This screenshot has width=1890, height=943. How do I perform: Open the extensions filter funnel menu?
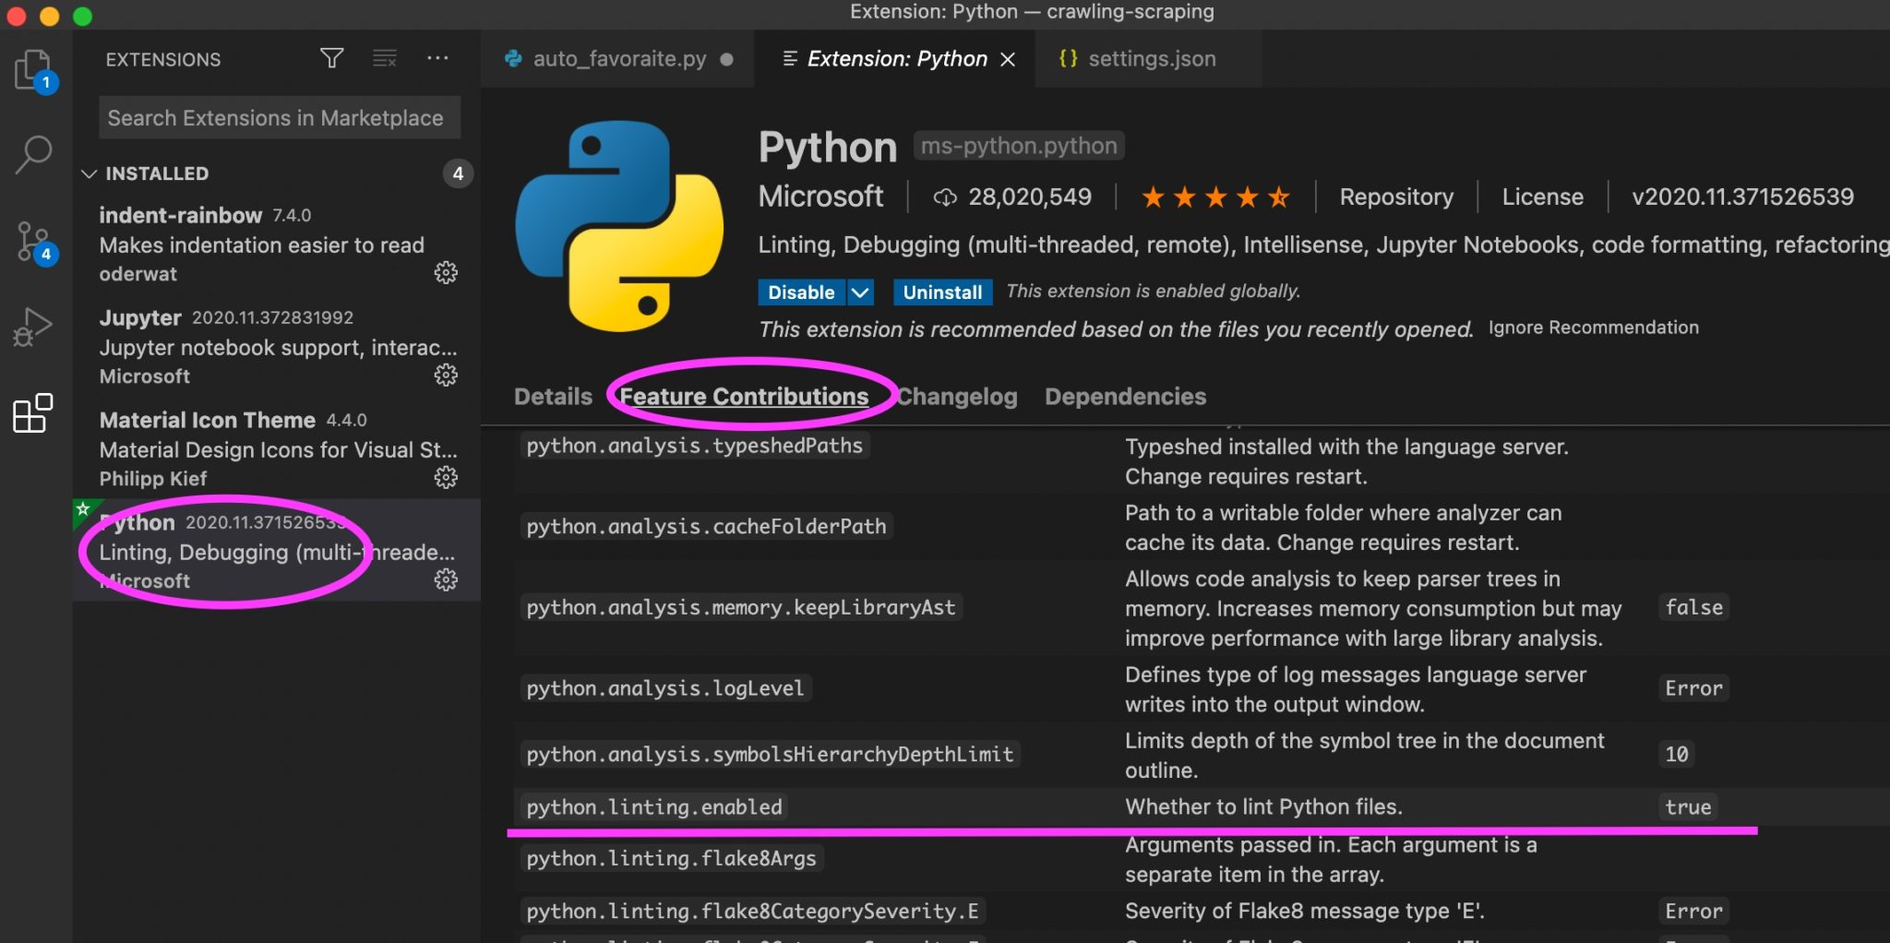(331, 58)
